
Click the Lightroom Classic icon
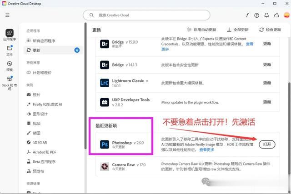(105, 83)
